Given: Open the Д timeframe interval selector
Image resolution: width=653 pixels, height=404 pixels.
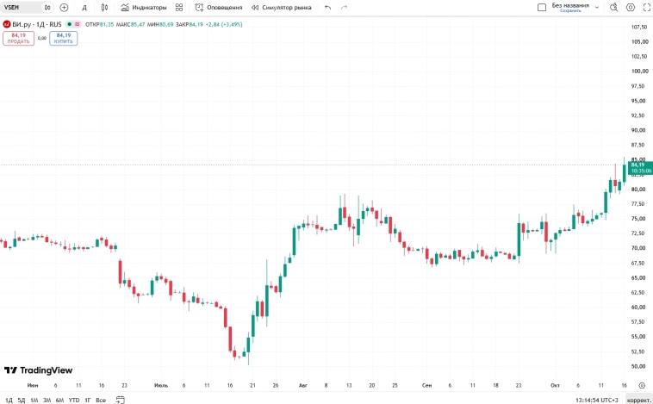Looking at the screenshot, I should 84,8.
